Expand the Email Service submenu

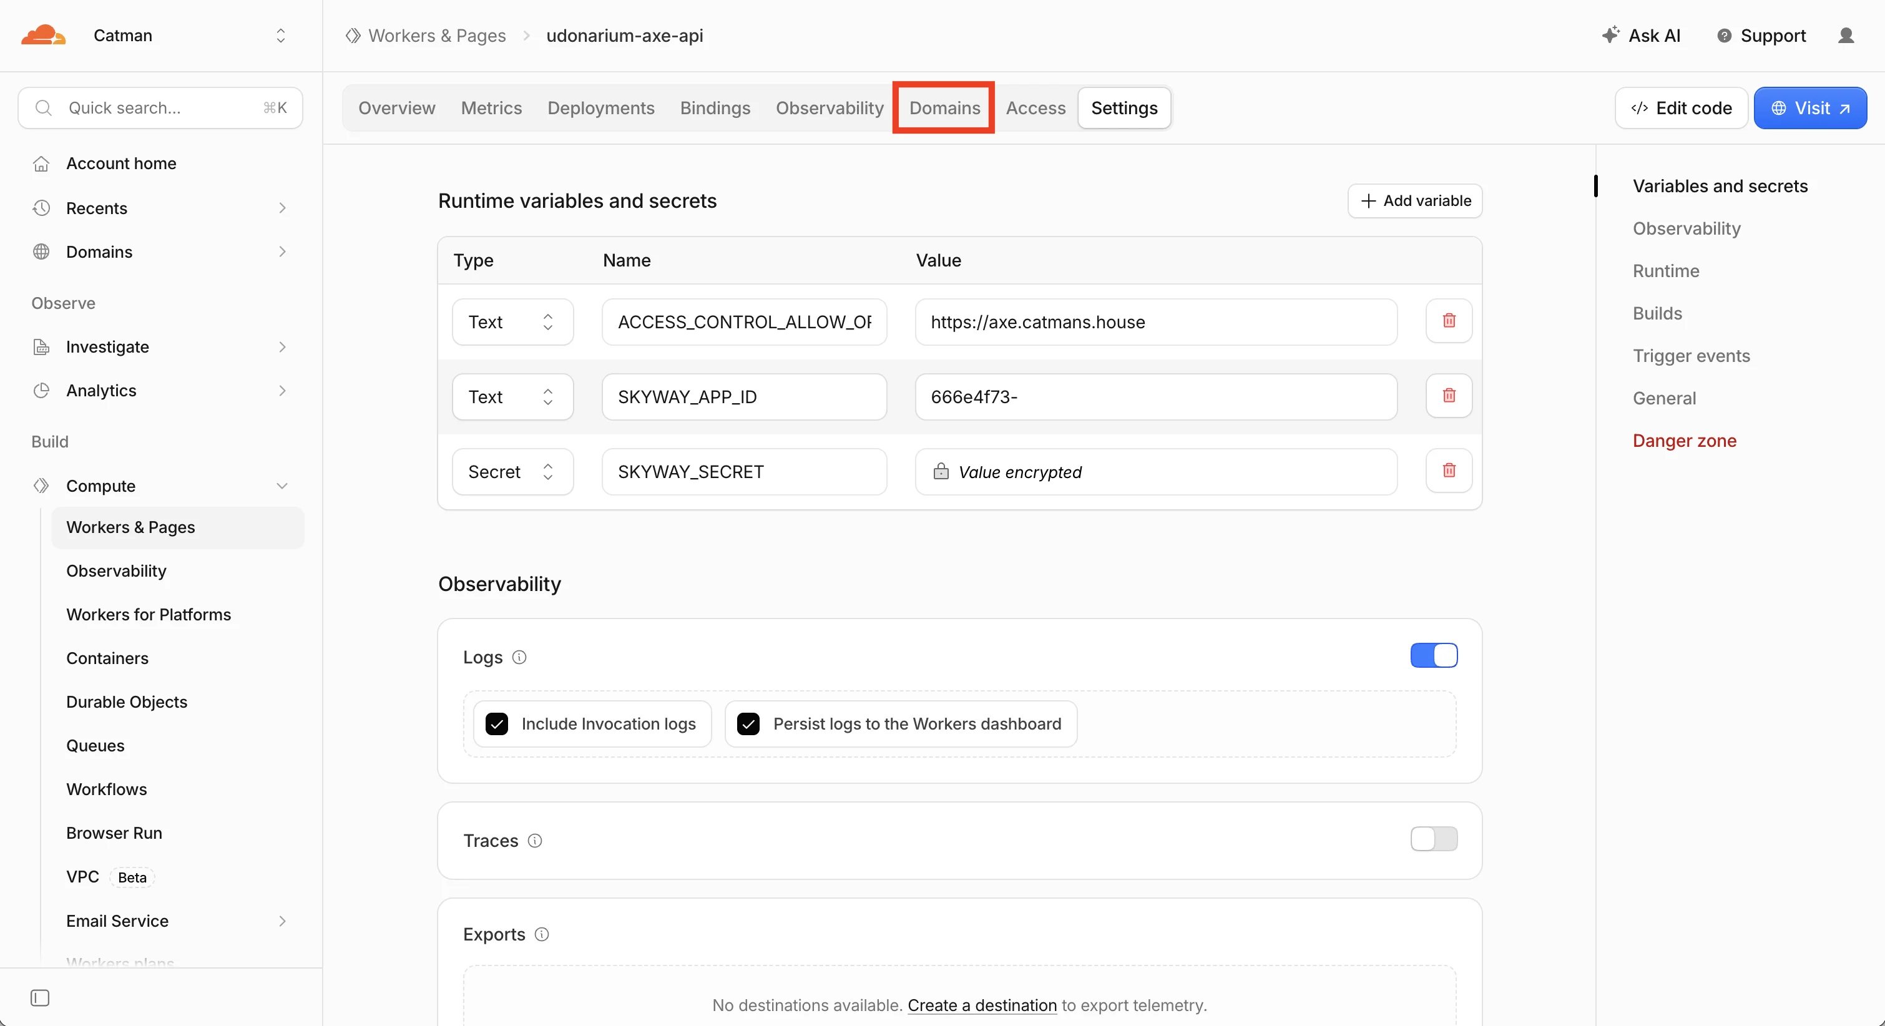pos(283,921)
